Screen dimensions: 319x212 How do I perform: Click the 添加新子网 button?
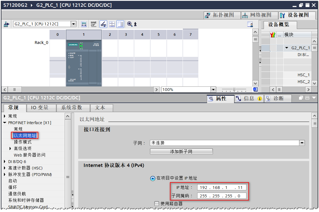click(181, 151)
